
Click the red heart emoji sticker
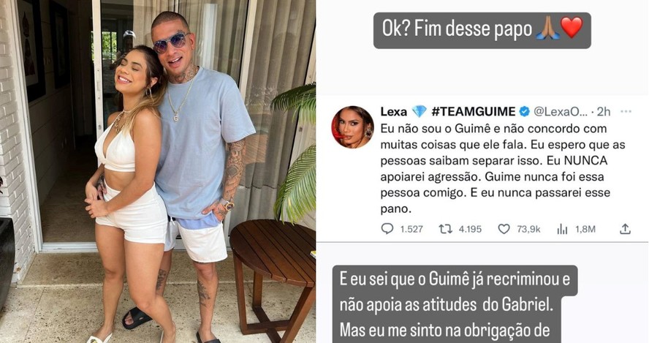click(x=572, y=29)
